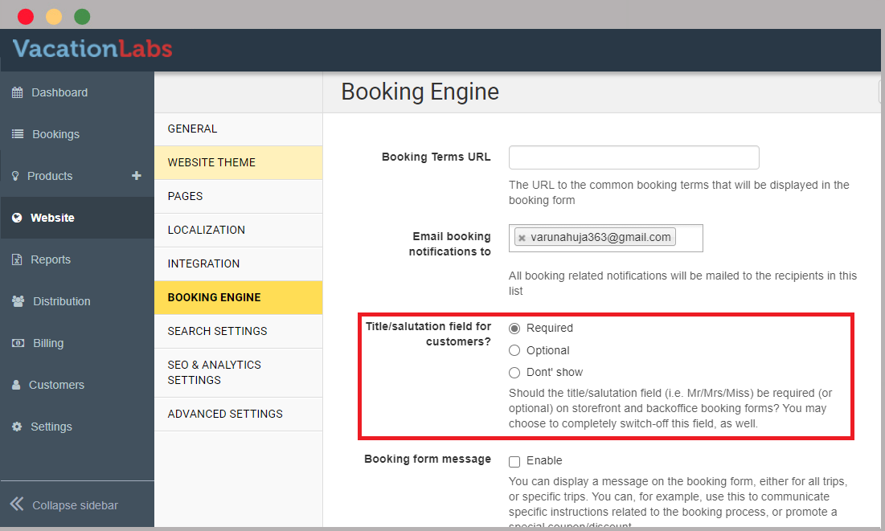Click the Reports spreadsheet icon
The height and width of the screenshot is (531, 885).
coord(17,259)
